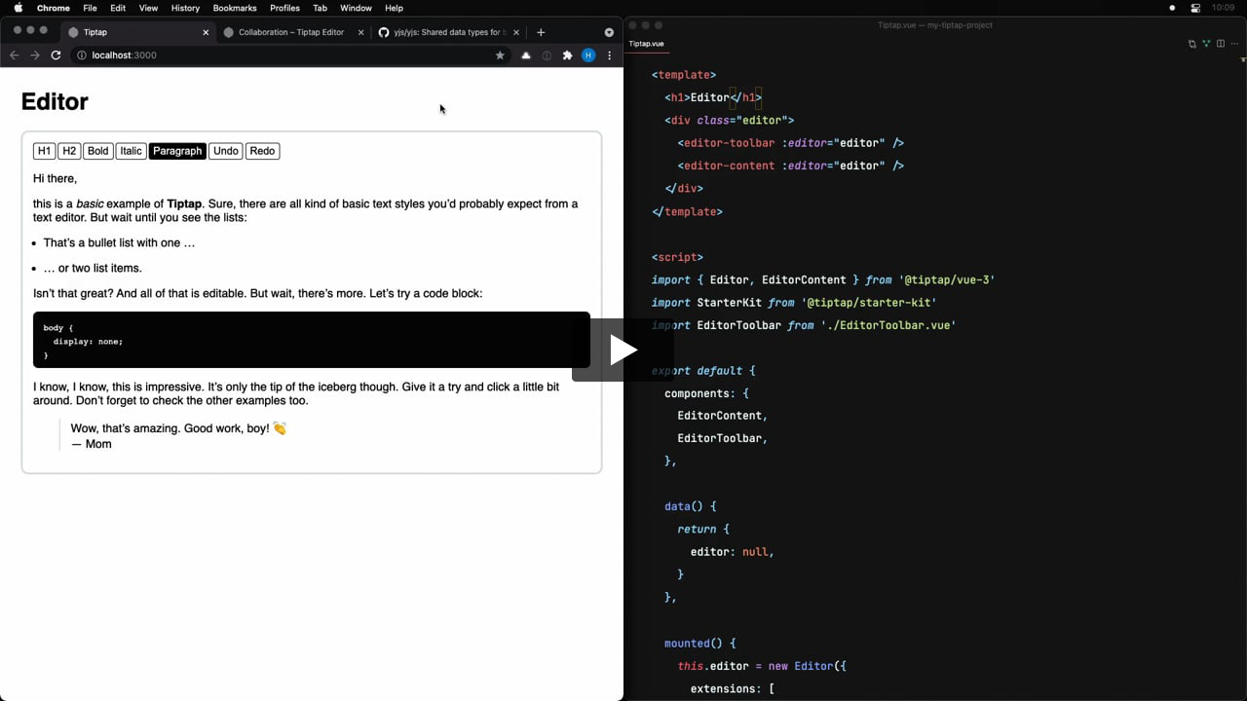This screenshot has width=1247, height=701.
Task: Click the Undo button
Action: 226,151
